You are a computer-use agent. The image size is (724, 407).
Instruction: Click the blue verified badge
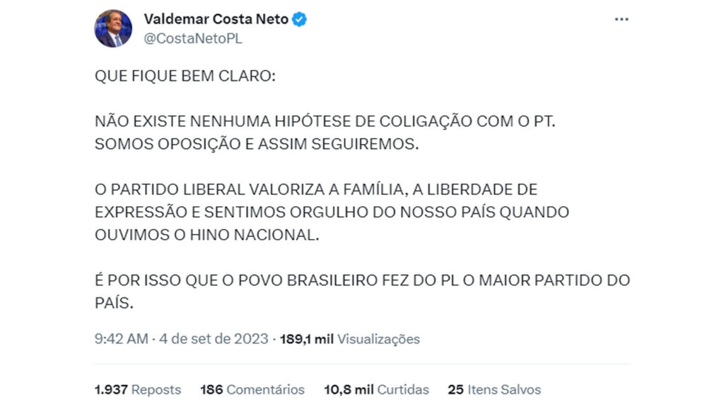click(x=300, y=20)
